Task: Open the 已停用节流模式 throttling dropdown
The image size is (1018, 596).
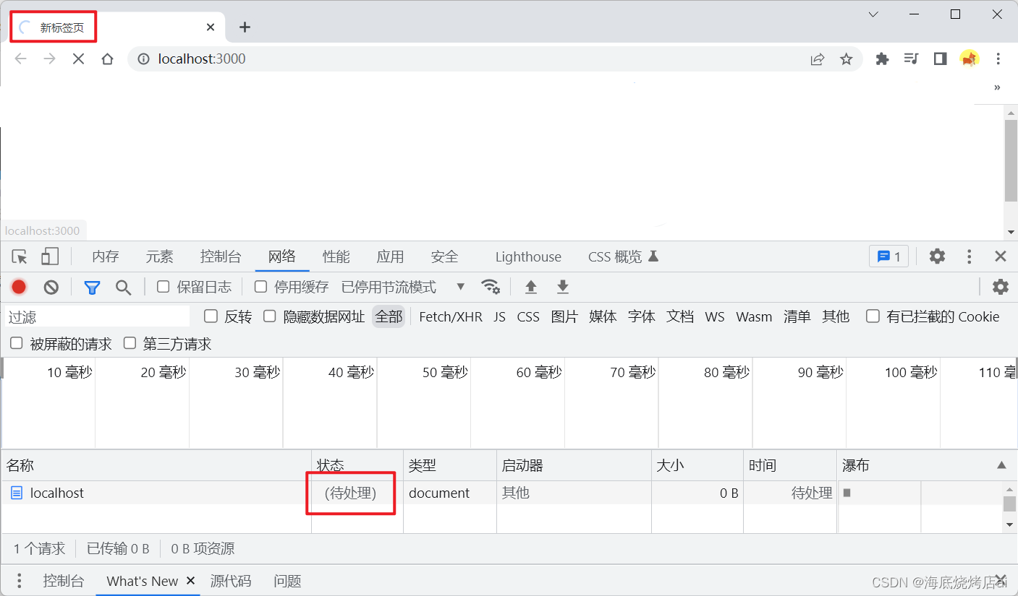Action: click(402, 287)
